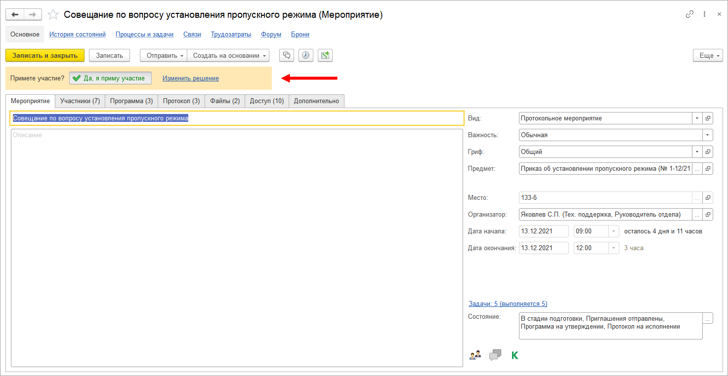This screenshot has width=728, height=376.
Task: Select the Основное section
Action: point(25,35)
